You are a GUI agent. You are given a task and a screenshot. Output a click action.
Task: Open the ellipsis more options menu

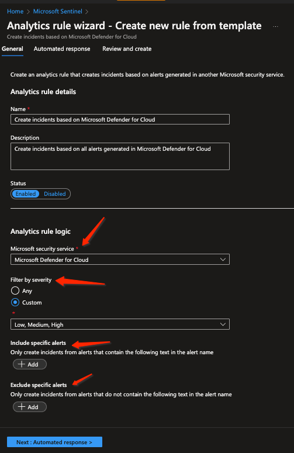[275, 26]
